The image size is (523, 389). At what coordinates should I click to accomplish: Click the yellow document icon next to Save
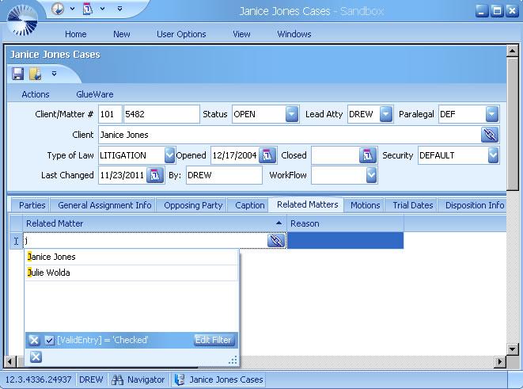[x=36, y=74]
